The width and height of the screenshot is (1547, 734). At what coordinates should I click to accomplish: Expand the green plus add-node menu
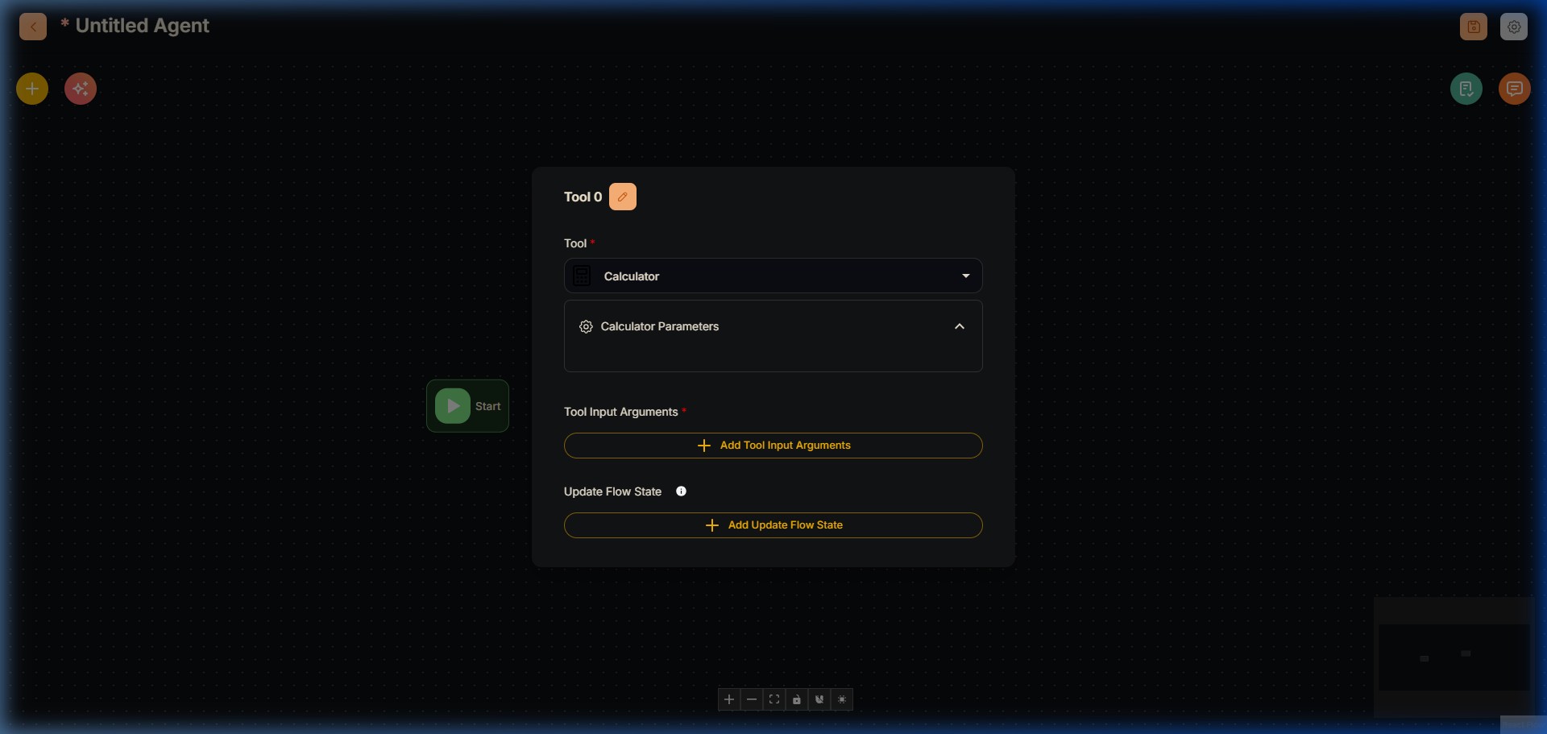pos(31,89)
